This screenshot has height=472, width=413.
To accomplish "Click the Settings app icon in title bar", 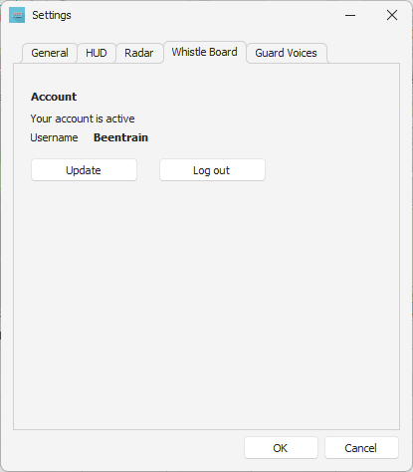I will [x=17, y=15].
